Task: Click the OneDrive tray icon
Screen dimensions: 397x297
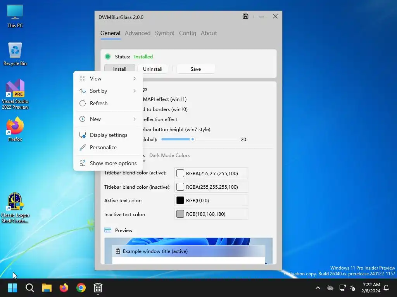Action: 330,288
